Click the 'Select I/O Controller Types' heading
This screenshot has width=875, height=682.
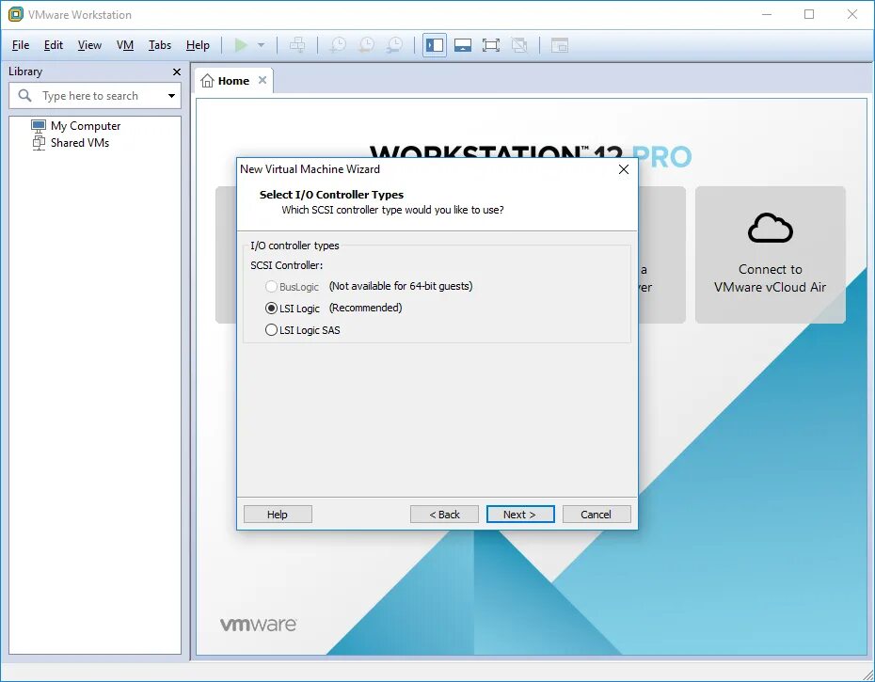tap(331, 195)
